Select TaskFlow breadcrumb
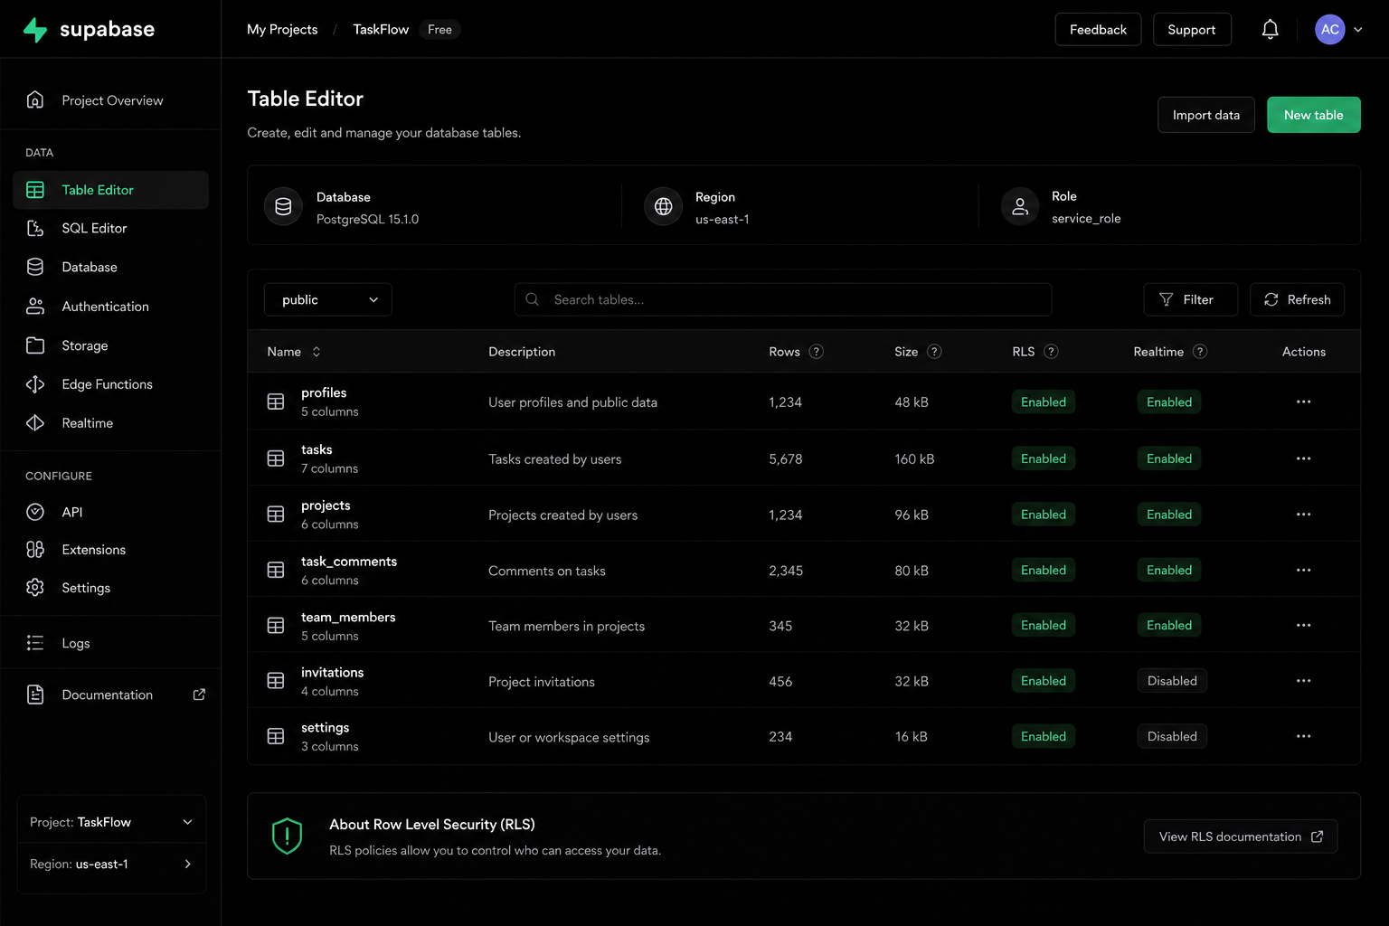The height and width of the screenshot is (926, 1389). point(381,30)
